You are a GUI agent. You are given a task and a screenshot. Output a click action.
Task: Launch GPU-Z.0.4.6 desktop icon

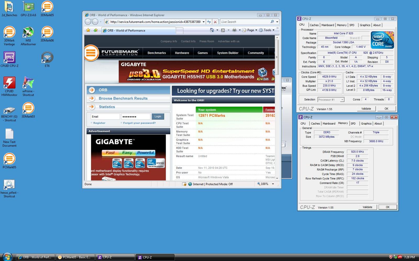tap(28, 8)
